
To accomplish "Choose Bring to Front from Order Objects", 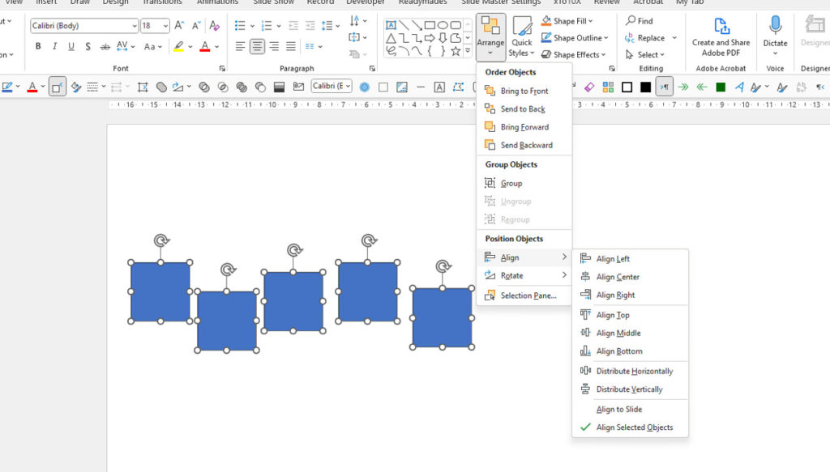I will tap(525, 91).
